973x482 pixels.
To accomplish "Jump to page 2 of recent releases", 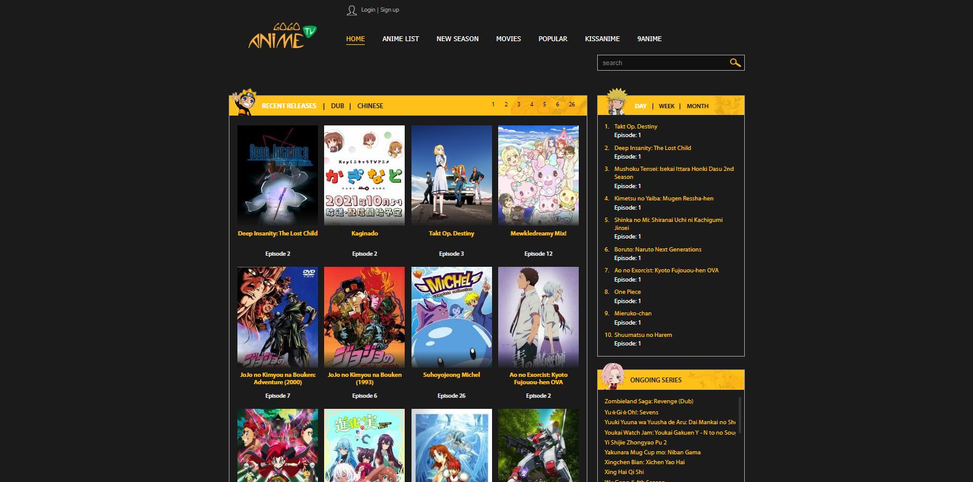I will pyautogui.click(x=506, y=105).
